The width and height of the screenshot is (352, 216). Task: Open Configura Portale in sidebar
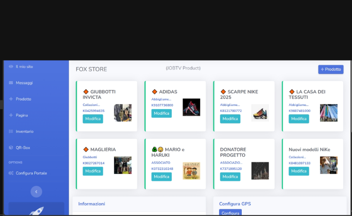click(x=31, y=173)
